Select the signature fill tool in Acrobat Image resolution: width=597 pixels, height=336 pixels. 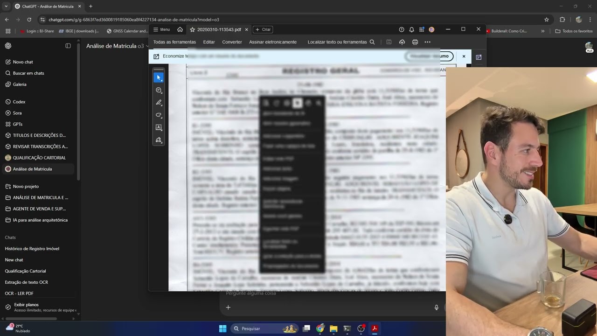pos(159,140)
